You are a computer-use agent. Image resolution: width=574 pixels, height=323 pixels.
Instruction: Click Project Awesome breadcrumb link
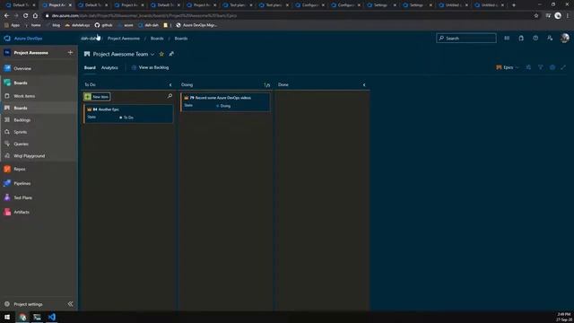coord(124,39)
